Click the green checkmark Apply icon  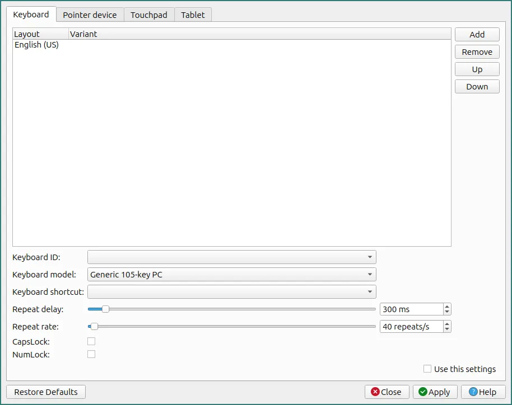coord(423,392)
